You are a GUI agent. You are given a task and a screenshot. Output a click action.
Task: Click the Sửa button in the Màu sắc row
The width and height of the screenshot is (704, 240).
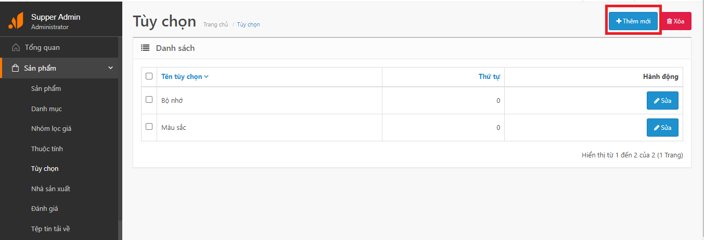[x=662, y=127]
